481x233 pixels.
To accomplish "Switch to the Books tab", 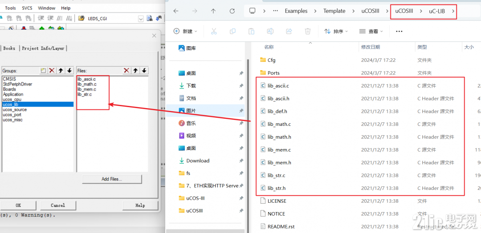I will click(9, 48).
